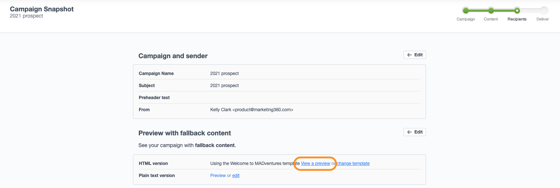Screen dimensions: 560x188
Task: Open the plain text Preview link
Action: pos(218,176)
